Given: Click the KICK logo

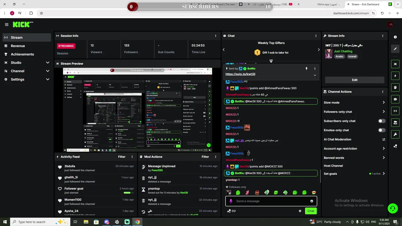Looking at the screenshot, I should (23, 24).
